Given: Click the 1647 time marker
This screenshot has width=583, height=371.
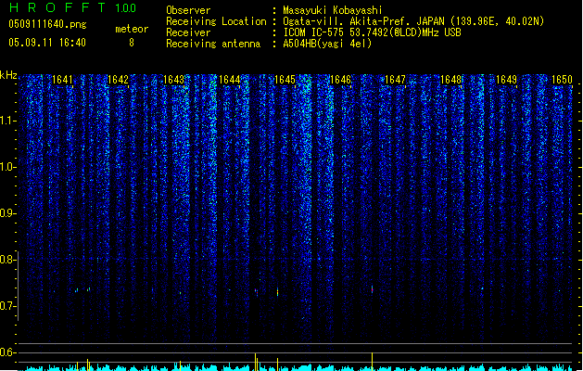Looking at the screenshot, I should (x=395, y=80).
